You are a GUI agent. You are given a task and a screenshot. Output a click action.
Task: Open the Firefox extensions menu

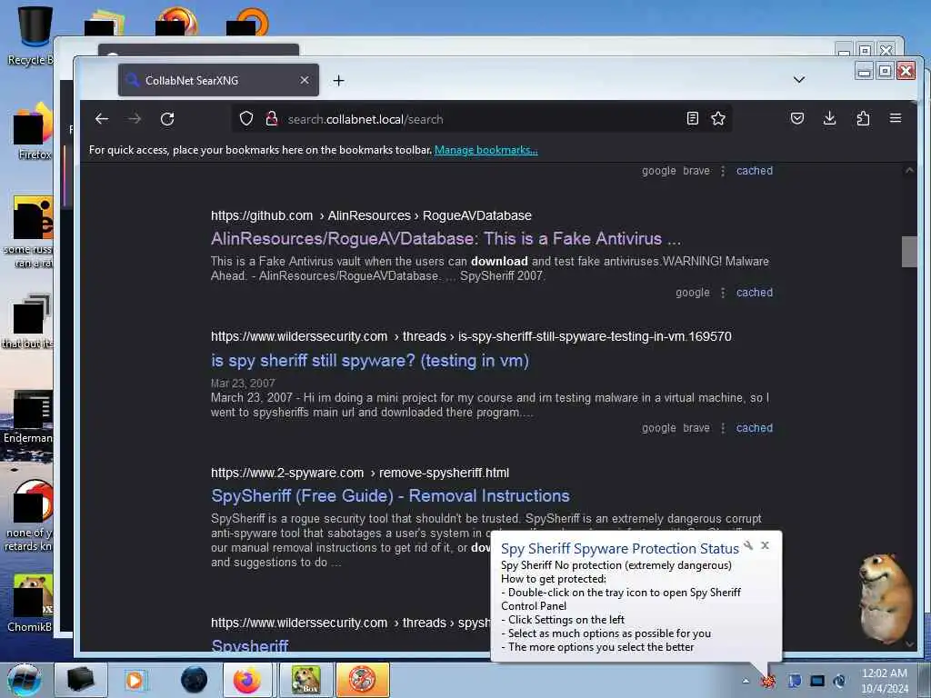click(864, 119)
